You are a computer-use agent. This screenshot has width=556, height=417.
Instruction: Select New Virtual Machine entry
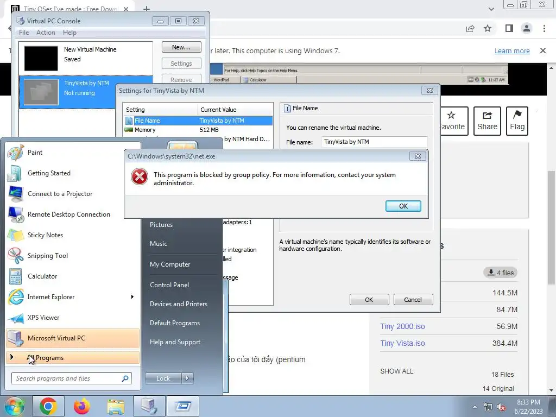point(86,58)
